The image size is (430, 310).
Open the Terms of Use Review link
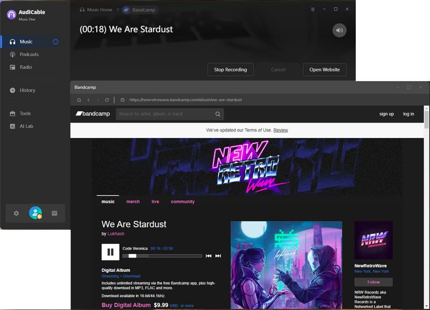(280, 130)
